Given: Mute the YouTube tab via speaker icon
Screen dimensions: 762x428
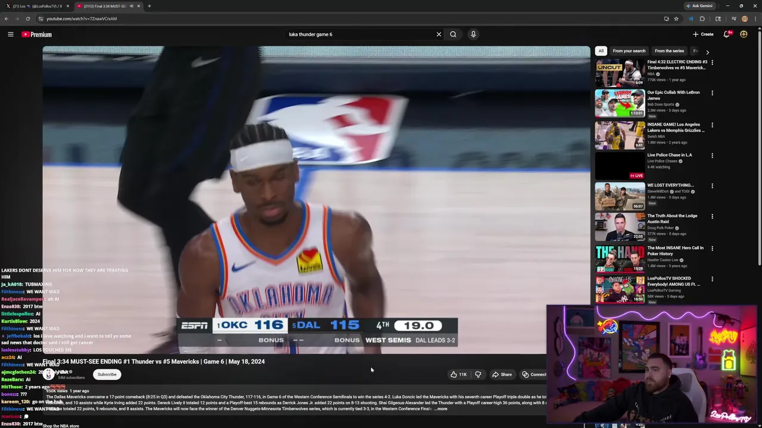Looking at the screenshot, I should point(131,6).
